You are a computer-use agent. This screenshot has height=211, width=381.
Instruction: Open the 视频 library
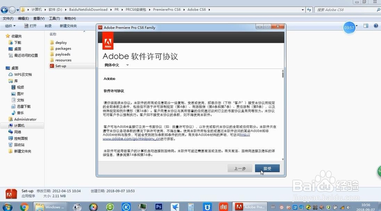coord(18,87)
